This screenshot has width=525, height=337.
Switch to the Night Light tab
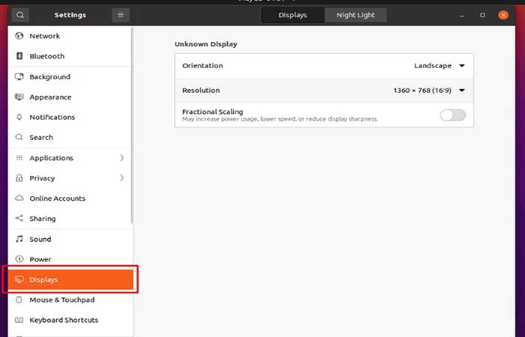coord(355,15)
